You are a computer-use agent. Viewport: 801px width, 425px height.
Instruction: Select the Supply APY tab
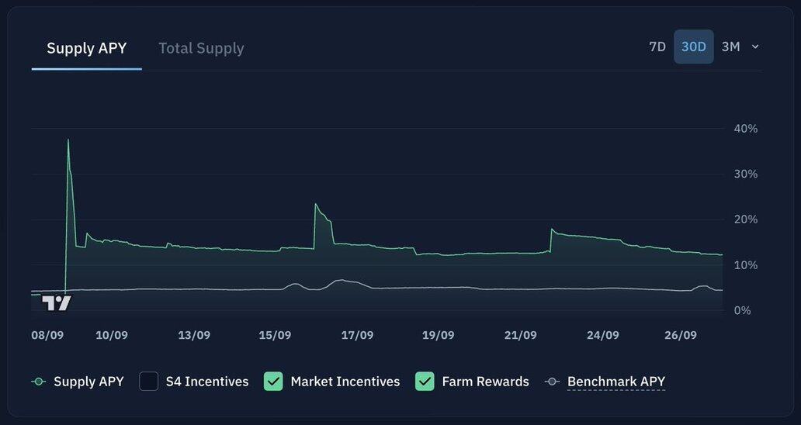point(86,48)
